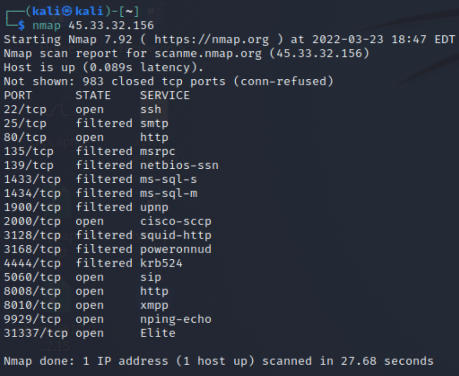Click the kali username in the prompt

47,11
